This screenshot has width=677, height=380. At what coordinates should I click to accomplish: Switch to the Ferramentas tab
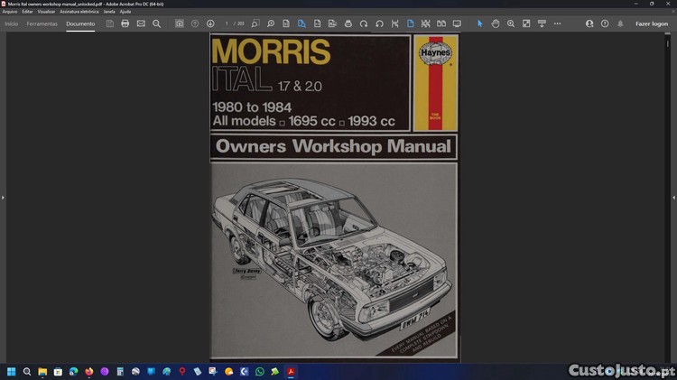click(x=42, y=23)
